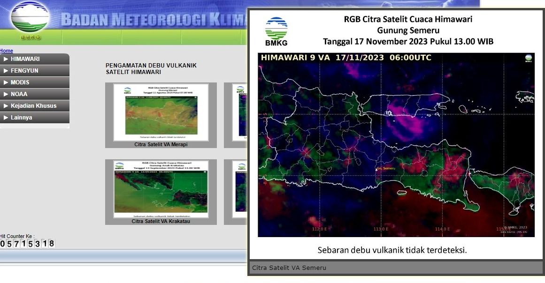Open the Kejadian Khusus menu
Screen dimensions: 545x283
[35, 106]
